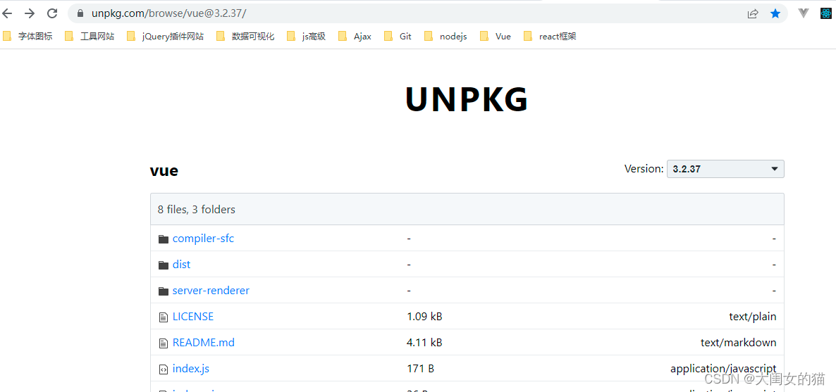Open the js高级 bookmark folder
The width and height of the screenshot is (836, 392).
(306, 36)
